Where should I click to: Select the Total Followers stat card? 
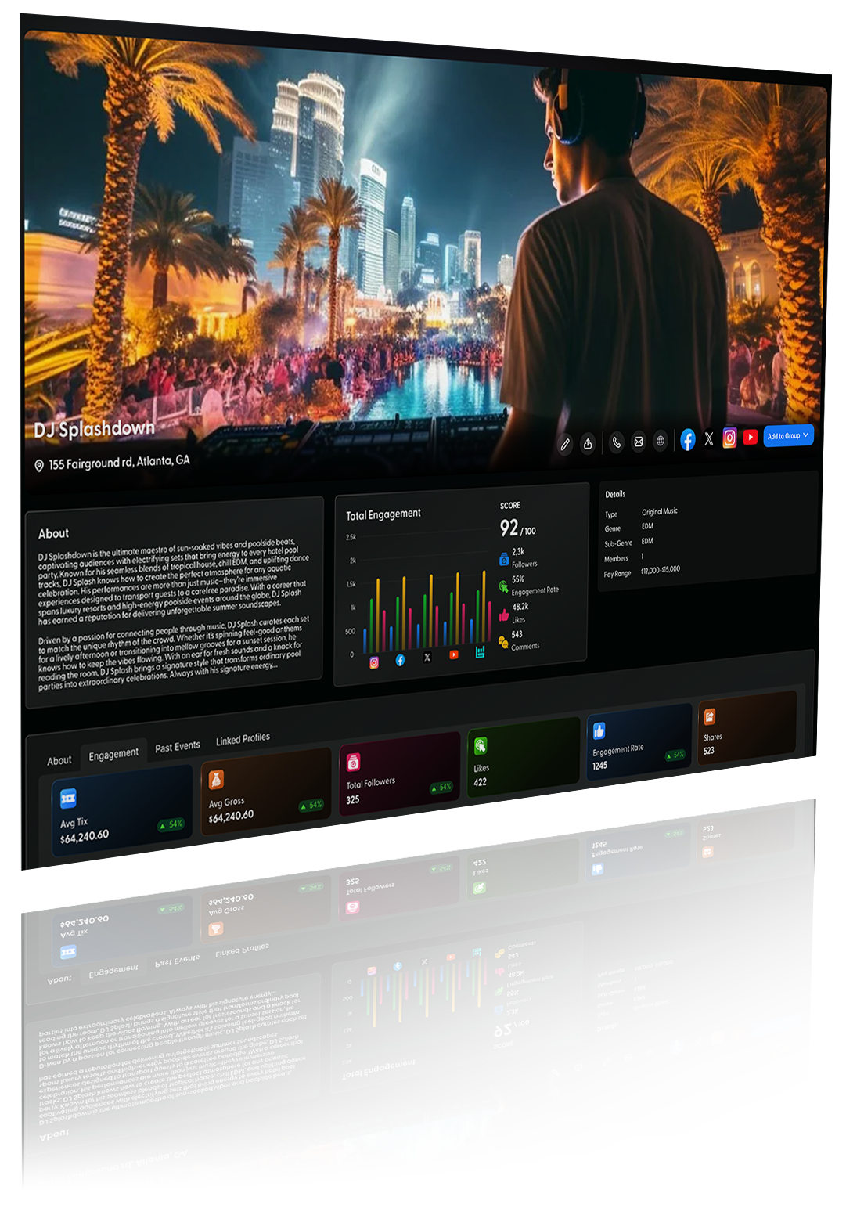(399, 777)
